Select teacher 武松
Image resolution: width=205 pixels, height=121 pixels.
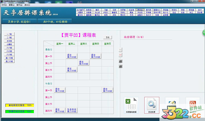114,15
